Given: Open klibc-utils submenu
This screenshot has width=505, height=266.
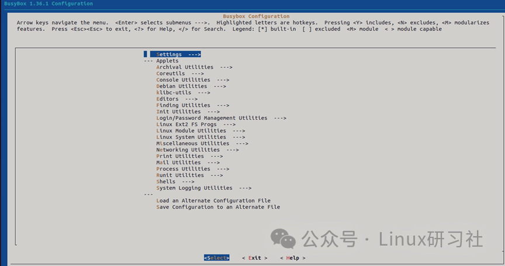Looking at the screenshot, I should pyautogui.click(x=184, y=93).
